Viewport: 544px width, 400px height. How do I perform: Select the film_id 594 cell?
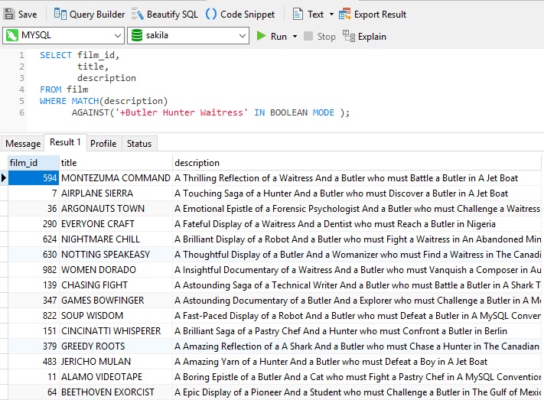tap(34, 178)
